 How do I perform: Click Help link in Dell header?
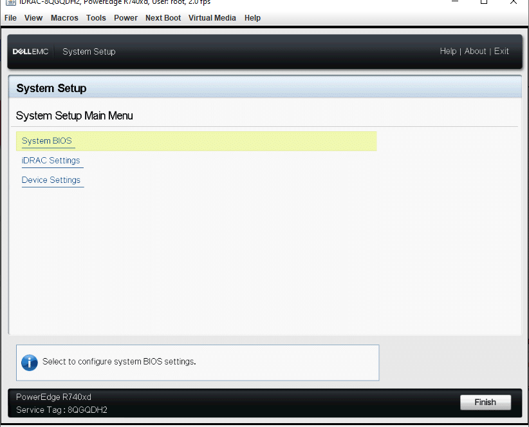click(448, 52)
